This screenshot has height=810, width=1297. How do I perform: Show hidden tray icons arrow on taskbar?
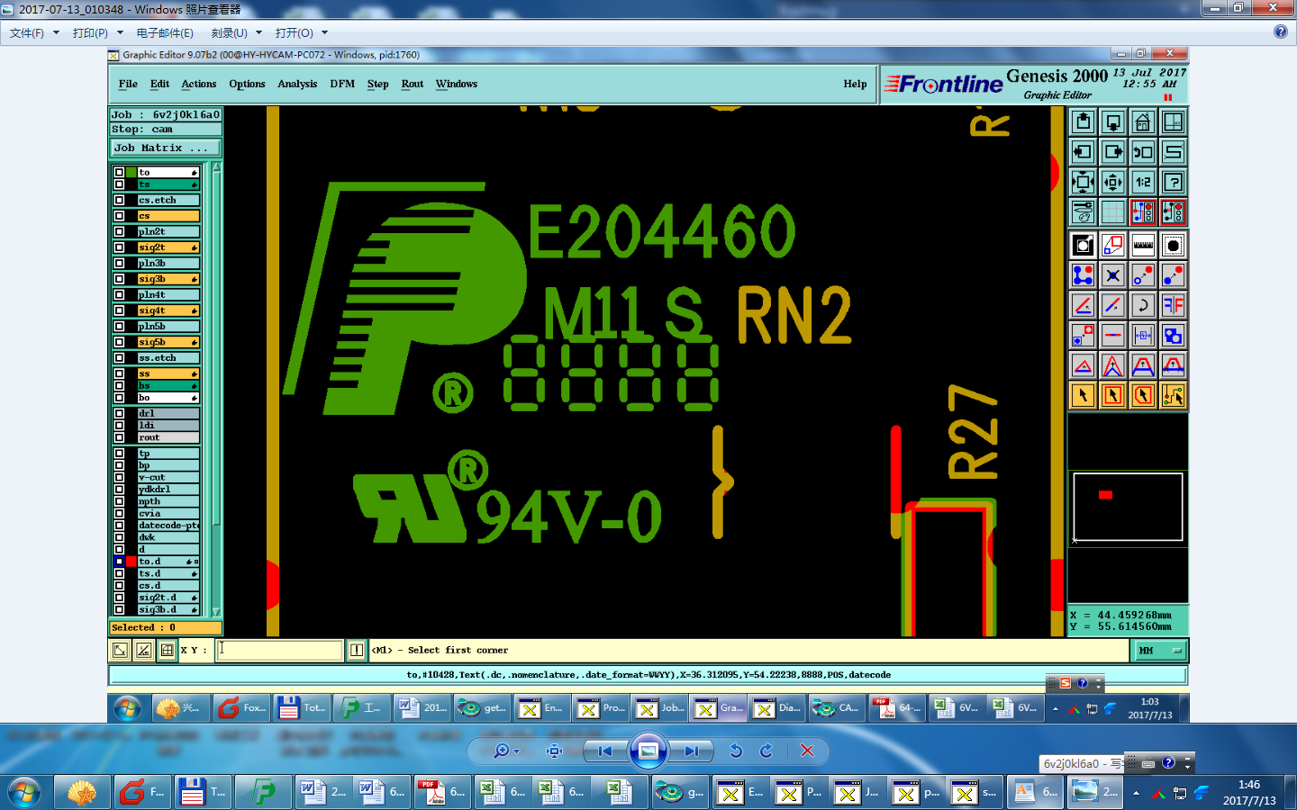click(1136, 793)
